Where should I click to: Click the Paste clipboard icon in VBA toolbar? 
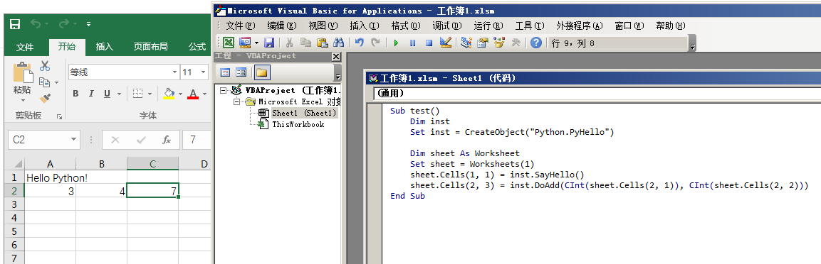tap(322, 43)
